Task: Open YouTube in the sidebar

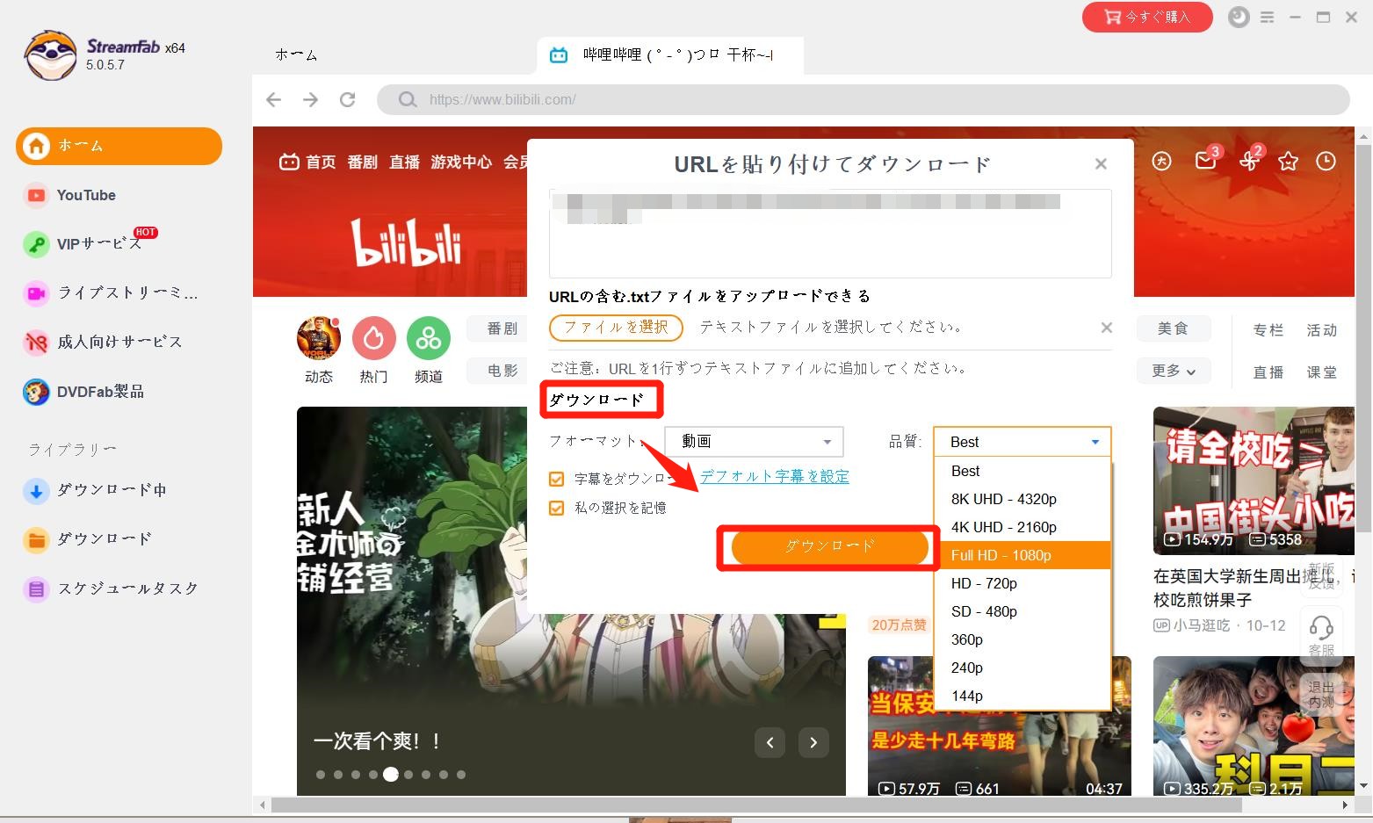Action: [85, 195]
